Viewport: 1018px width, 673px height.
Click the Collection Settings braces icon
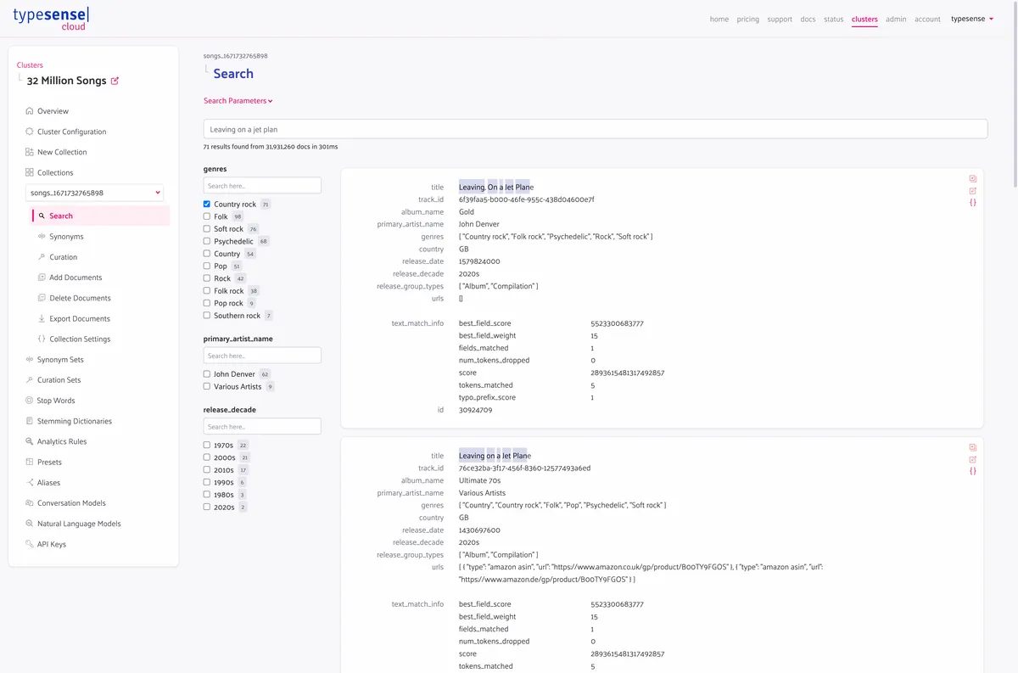42,339
